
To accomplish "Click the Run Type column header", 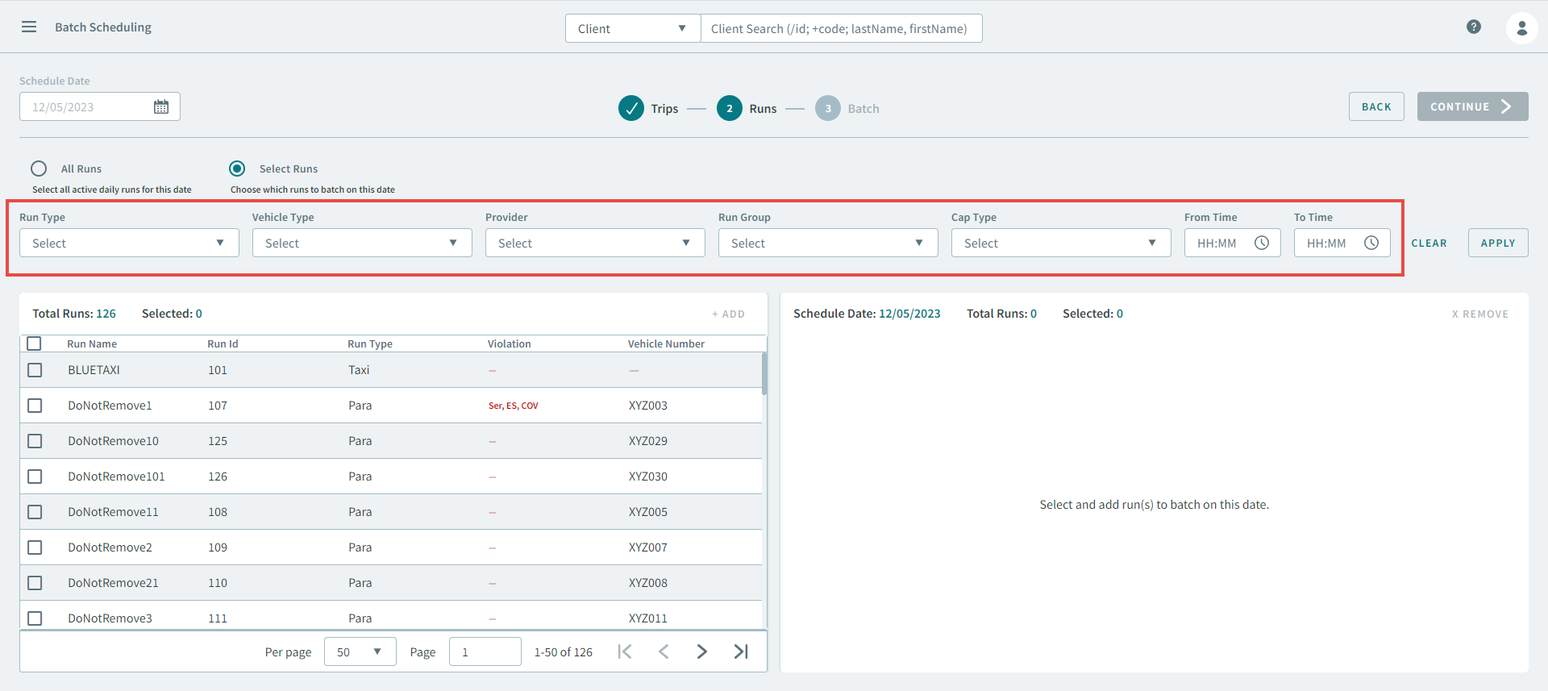I will 370,343.
